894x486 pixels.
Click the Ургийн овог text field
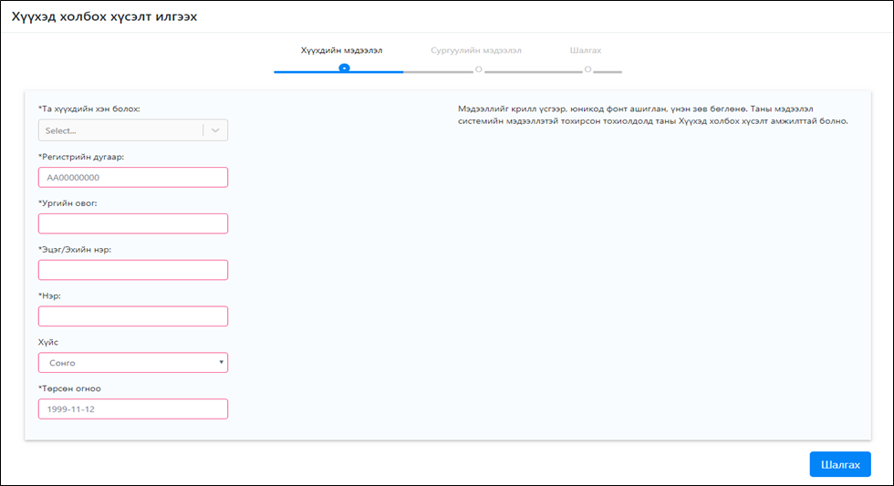tap(133, 223)
